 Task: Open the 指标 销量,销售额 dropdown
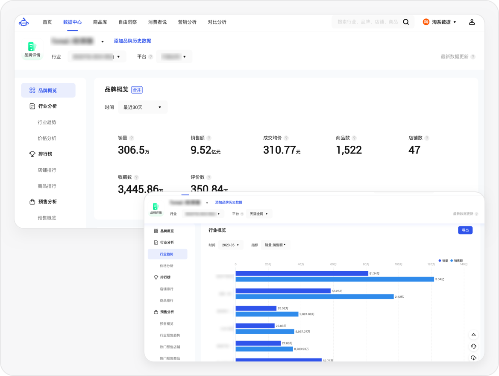(276, 245)
